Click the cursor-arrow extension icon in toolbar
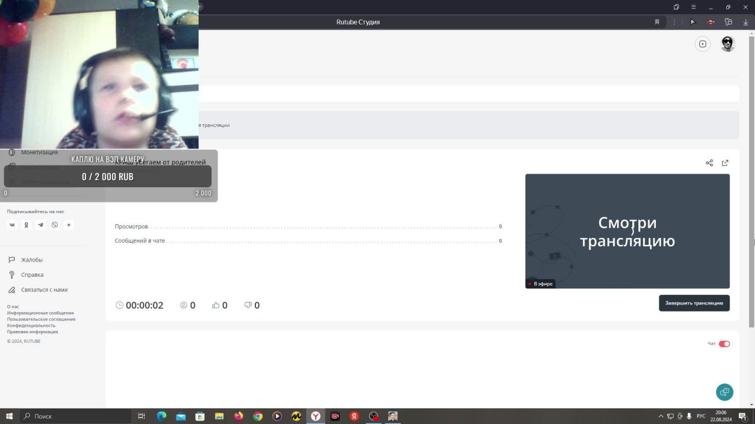Image resolution: width=755 pixels, height=424 pixels. [x=693, y=22]
